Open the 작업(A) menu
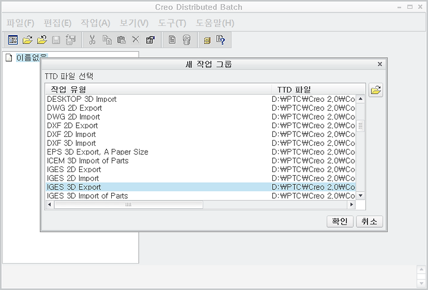Viewport: 428px width, 290px height. tap(96, 23)
